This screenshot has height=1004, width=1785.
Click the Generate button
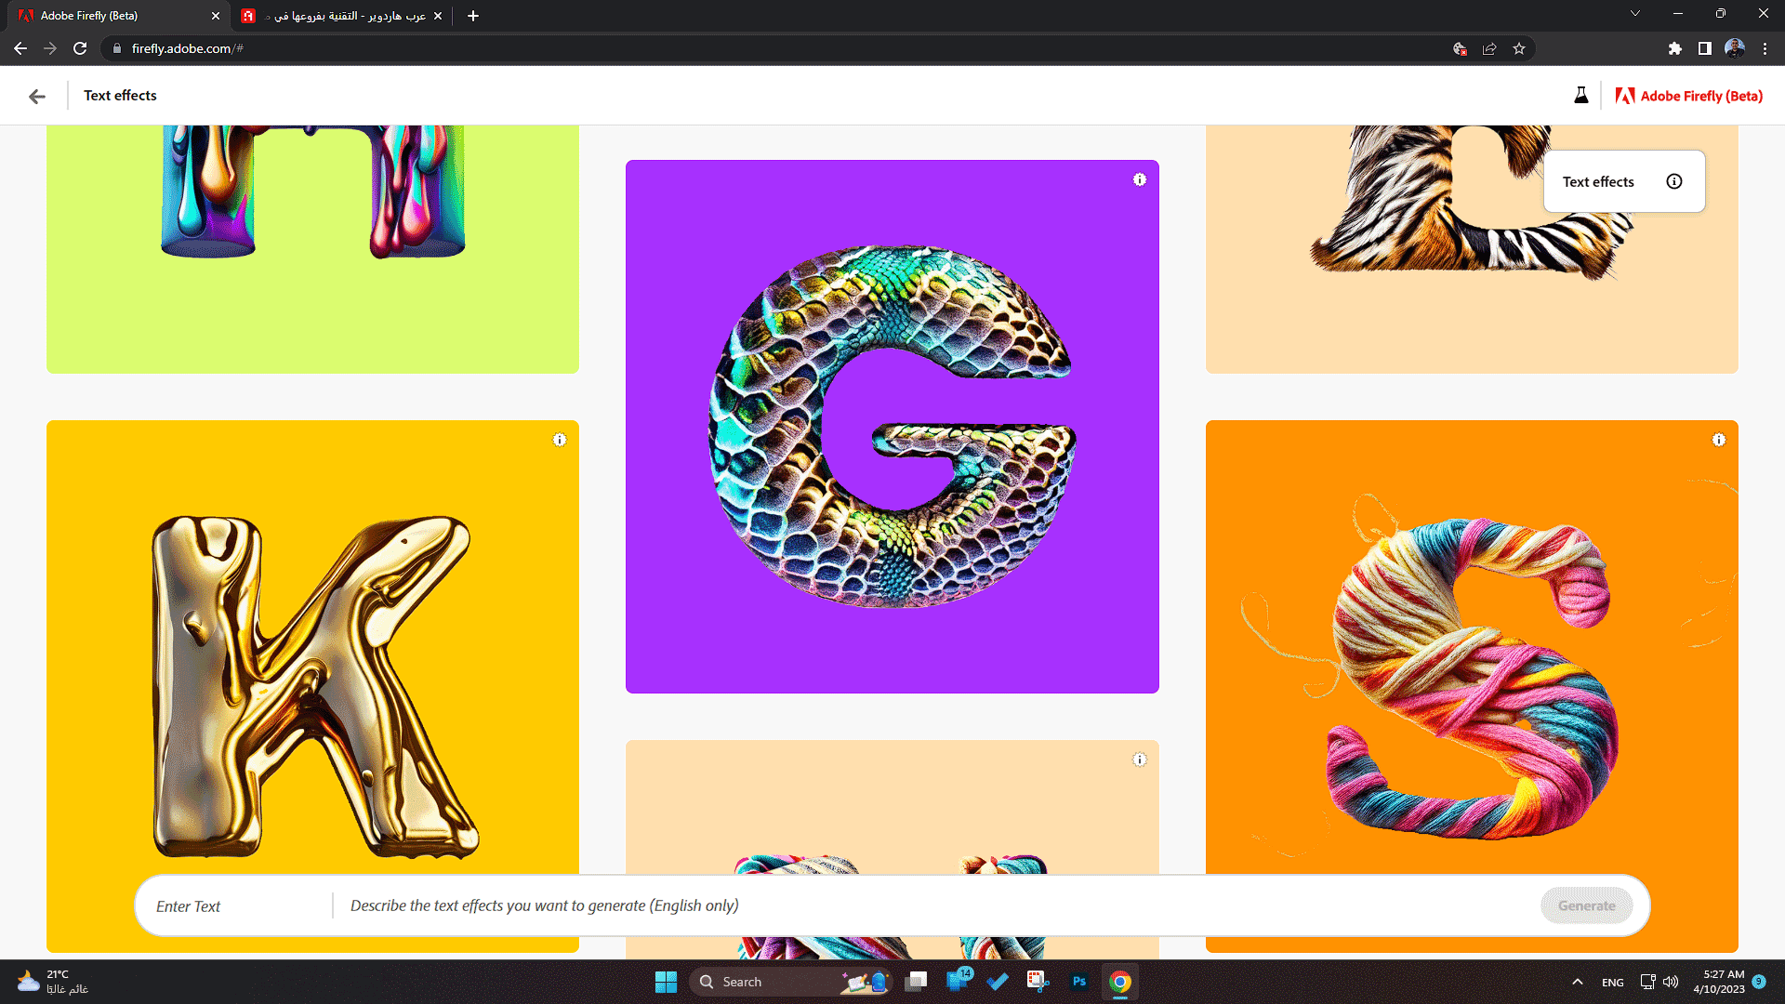[1587, 905]
